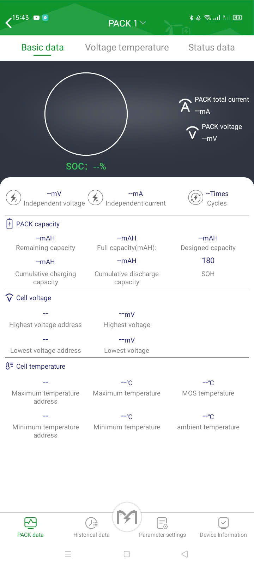Tap the Cell temperature thermometer icon
Image resolution: width=254 pixels, height=565 pixels.
point(10,366)
